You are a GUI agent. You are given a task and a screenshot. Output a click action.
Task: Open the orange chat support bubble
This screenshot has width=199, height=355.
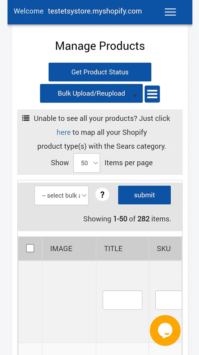(x=165, y=330)
